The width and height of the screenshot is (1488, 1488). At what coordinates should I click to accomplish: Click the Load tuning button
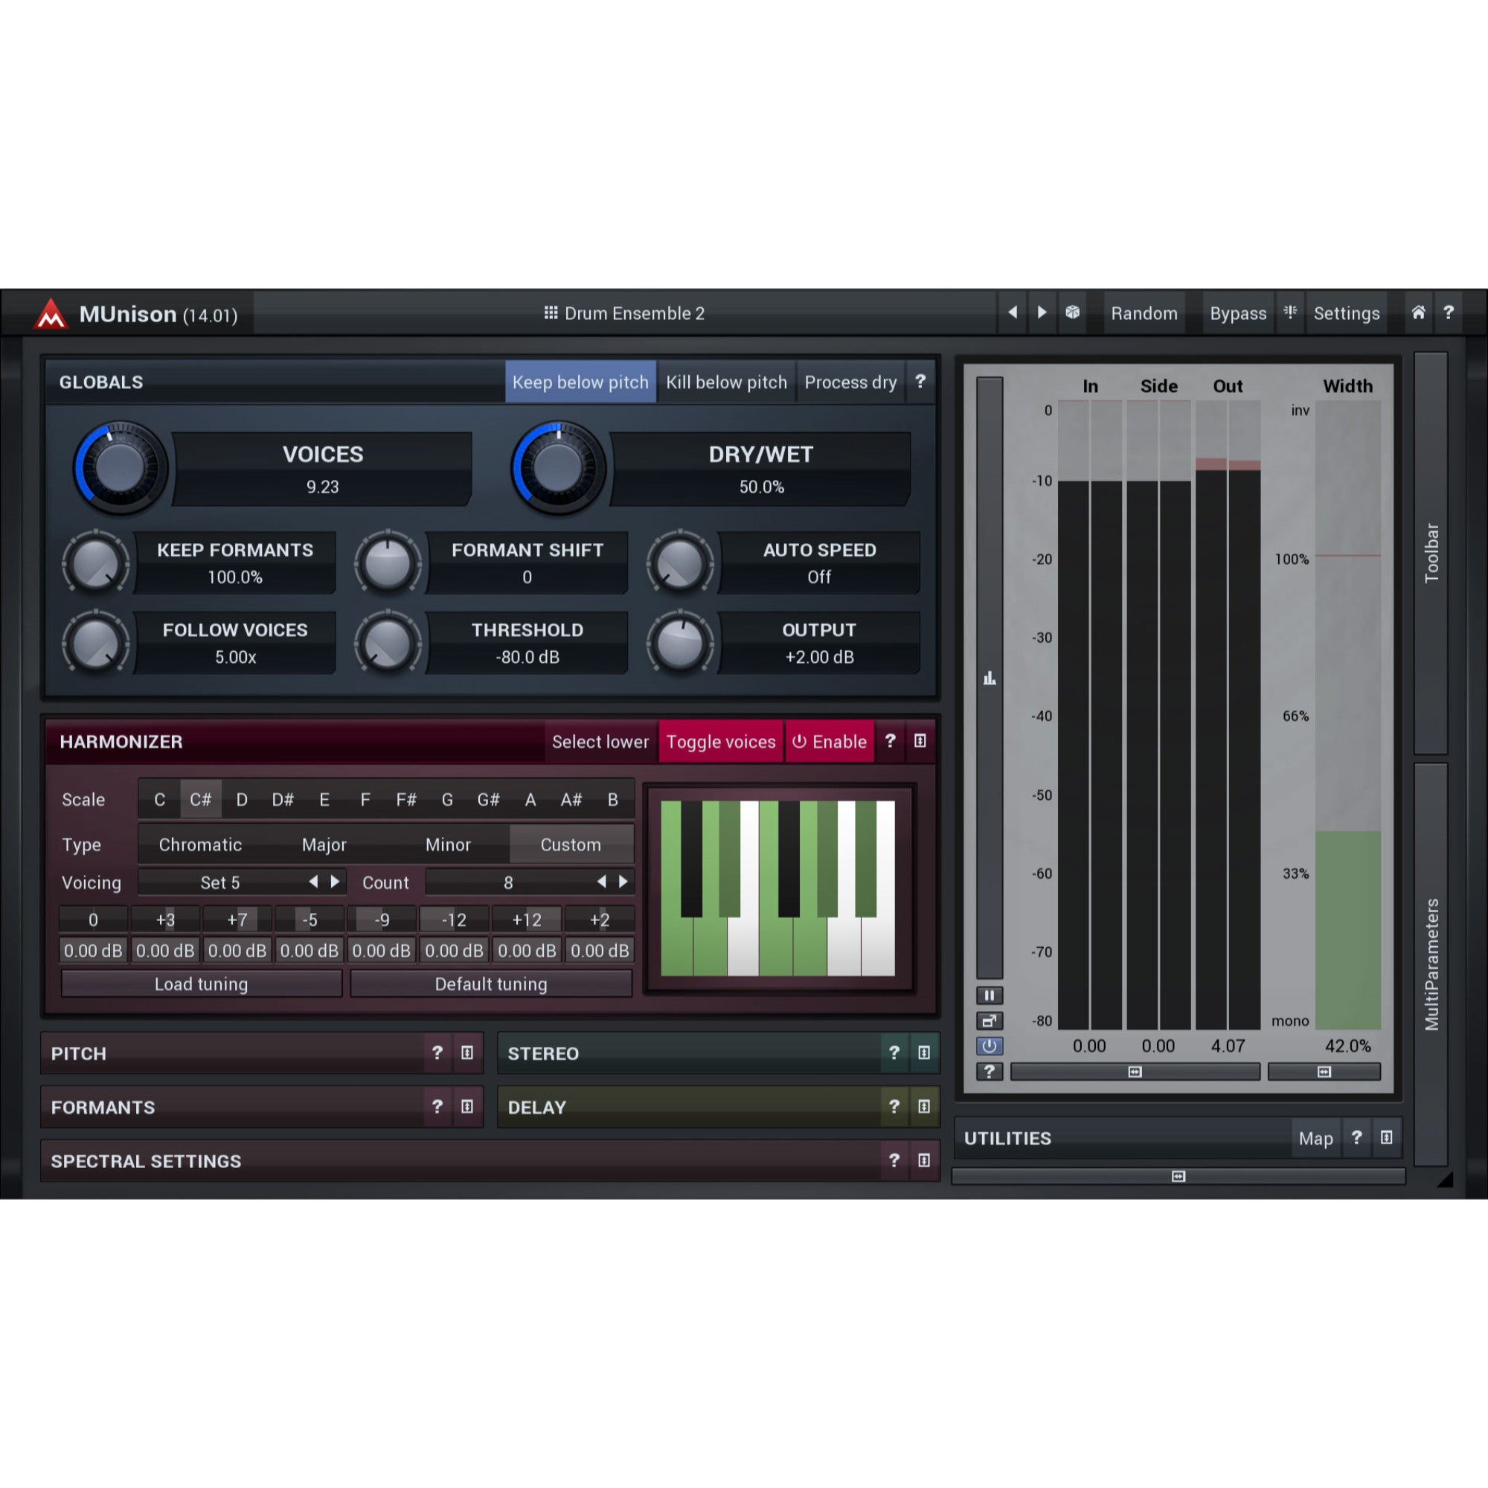201,984
